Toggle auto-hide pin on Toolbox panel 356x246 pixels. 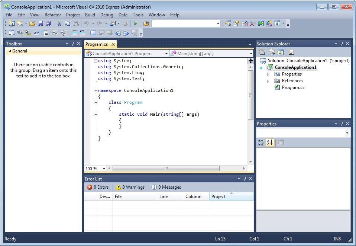[73, 44]
